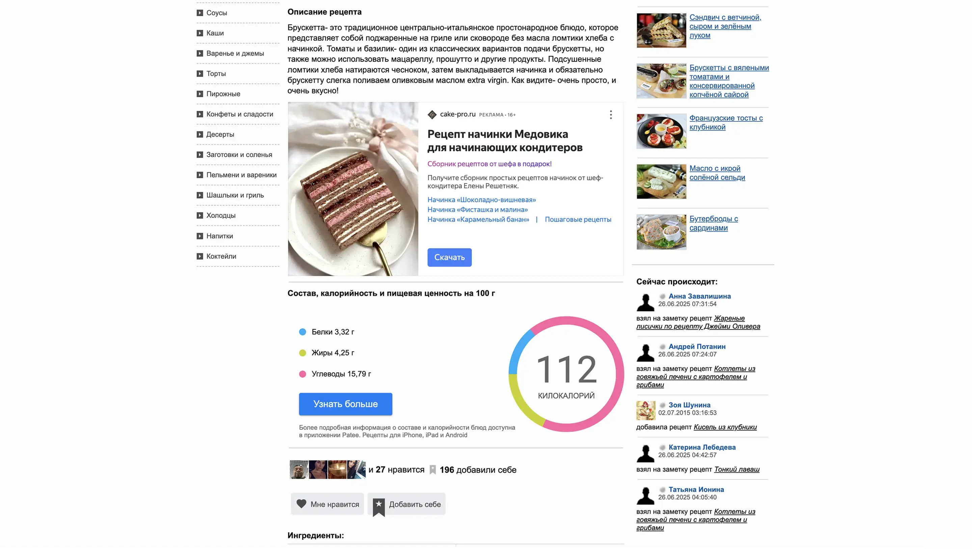Click Анна Завалишина's silhouette avatar
Screen dimensions: 972x549
(x=645, y=303)
